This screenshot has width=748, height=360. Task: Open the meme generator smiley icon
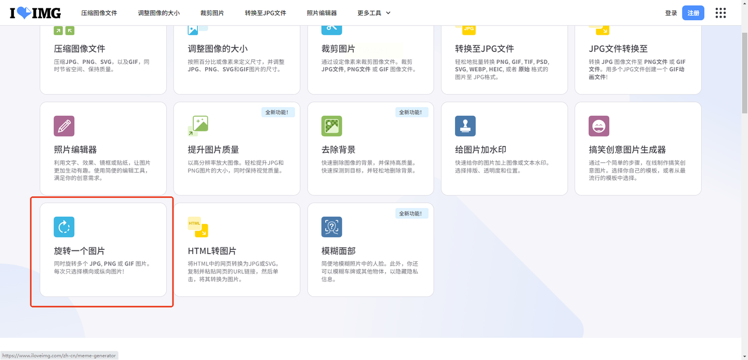tap(598, 126)
